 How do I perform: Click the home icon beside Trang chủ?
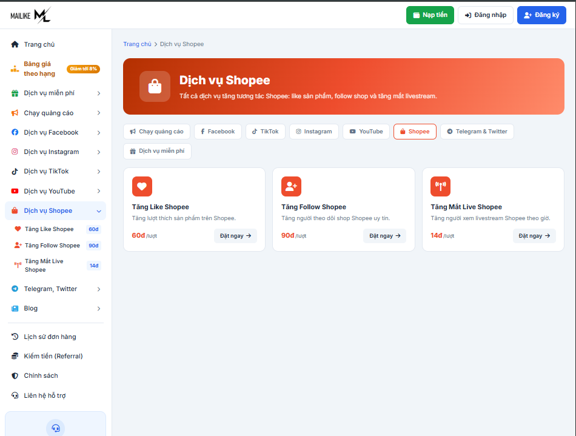click(15, 44)
